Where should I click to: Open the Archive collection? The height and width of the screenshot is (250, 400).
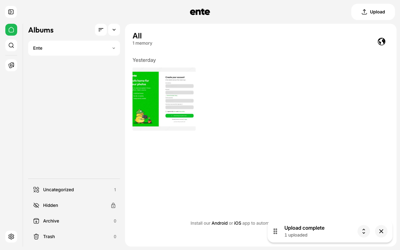point(74,221)
